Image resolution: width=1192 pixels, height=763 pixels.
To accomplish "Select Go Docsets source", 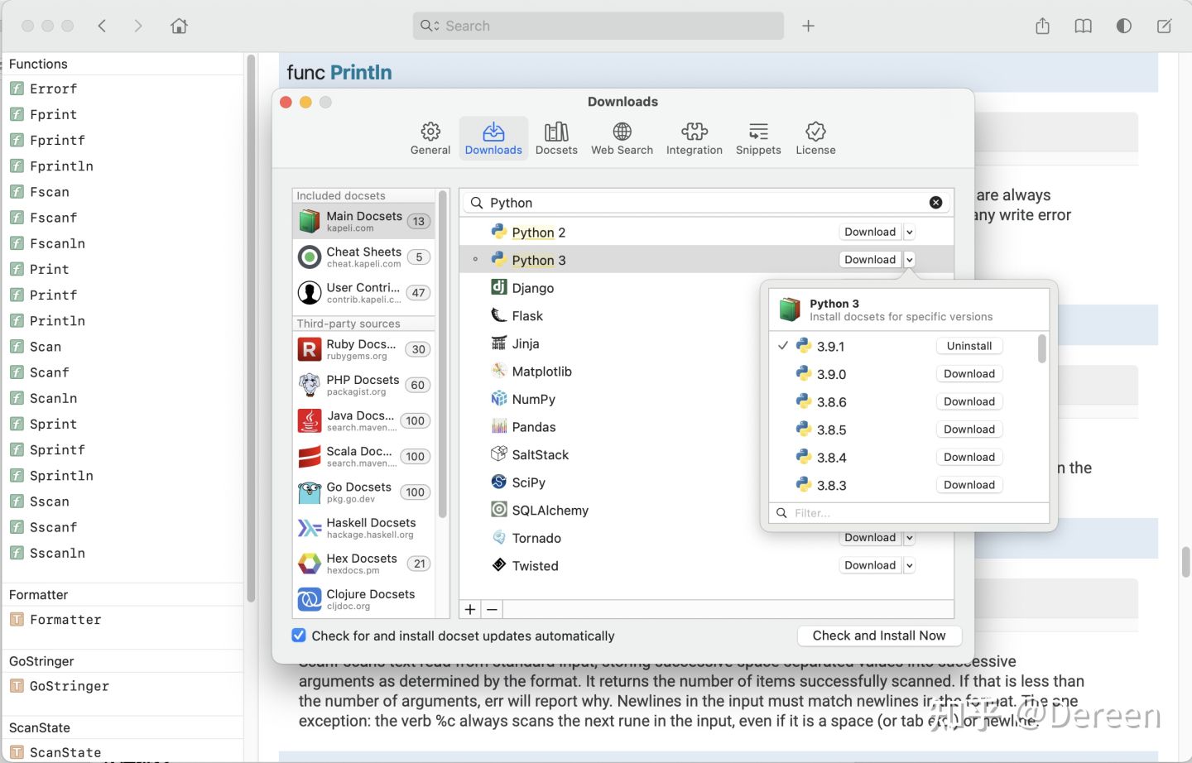I will [364, 492].
